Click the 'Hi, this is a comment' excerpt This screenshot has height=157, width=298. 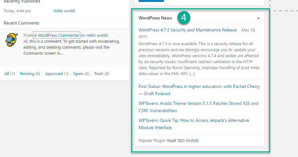point(72,47)
